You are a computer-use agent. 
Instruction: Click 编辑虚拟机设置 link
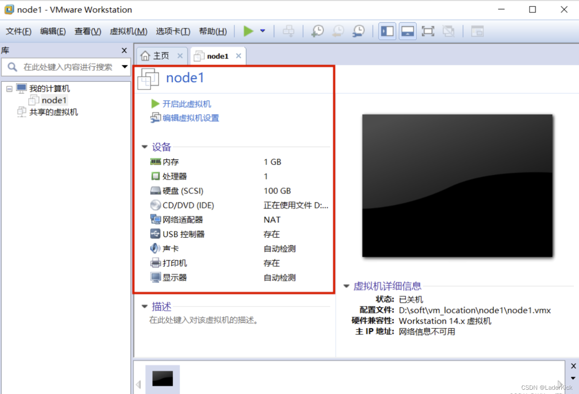(191, 118)
